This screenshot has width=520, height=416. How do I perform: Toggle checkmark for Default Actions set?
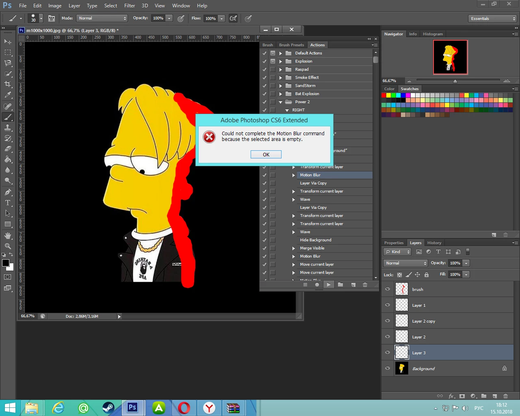pos(264,53)
